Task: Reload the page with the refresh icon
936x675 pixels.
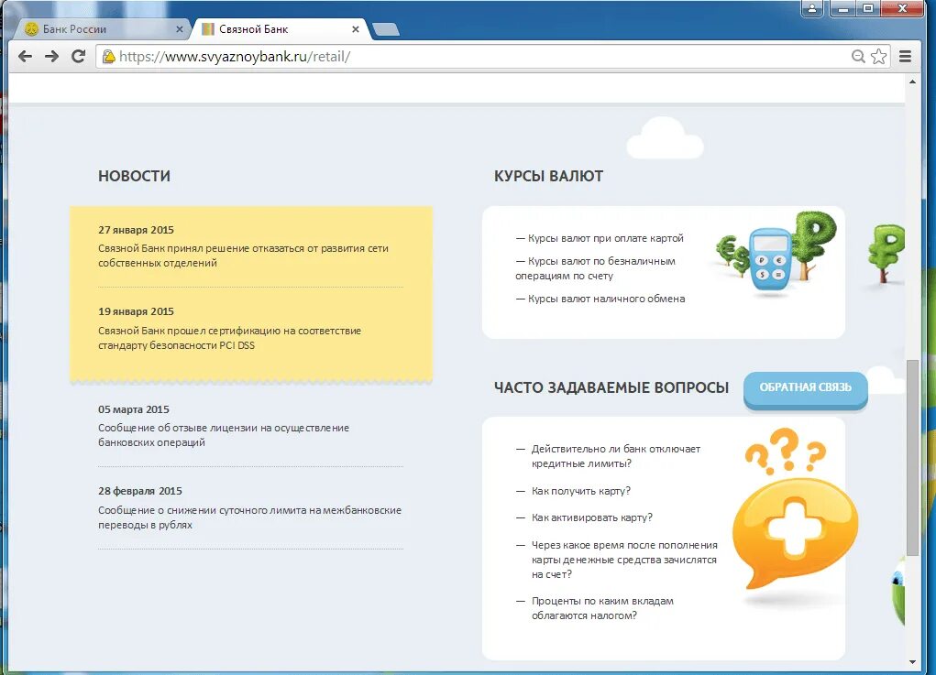Action: coord(78,57)
